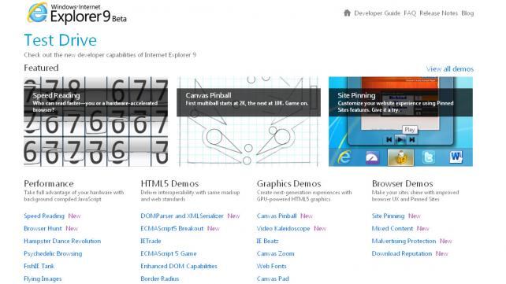Screen dimensions: 506x284
Task: Click the Internet Explorer taskbar icon in preview
Action: coord(344,157)
